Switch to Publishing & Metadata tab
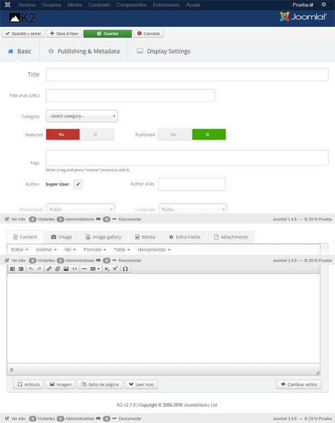This screenshot has width=335, height=423. [x=84, y=51]
